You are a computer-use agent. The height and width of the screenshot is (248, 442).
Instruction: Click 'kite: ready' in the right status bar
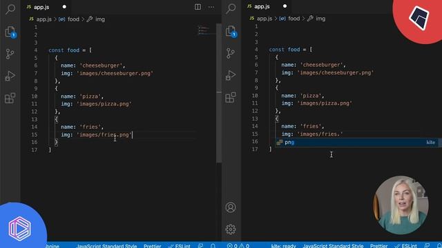(283, 246)
